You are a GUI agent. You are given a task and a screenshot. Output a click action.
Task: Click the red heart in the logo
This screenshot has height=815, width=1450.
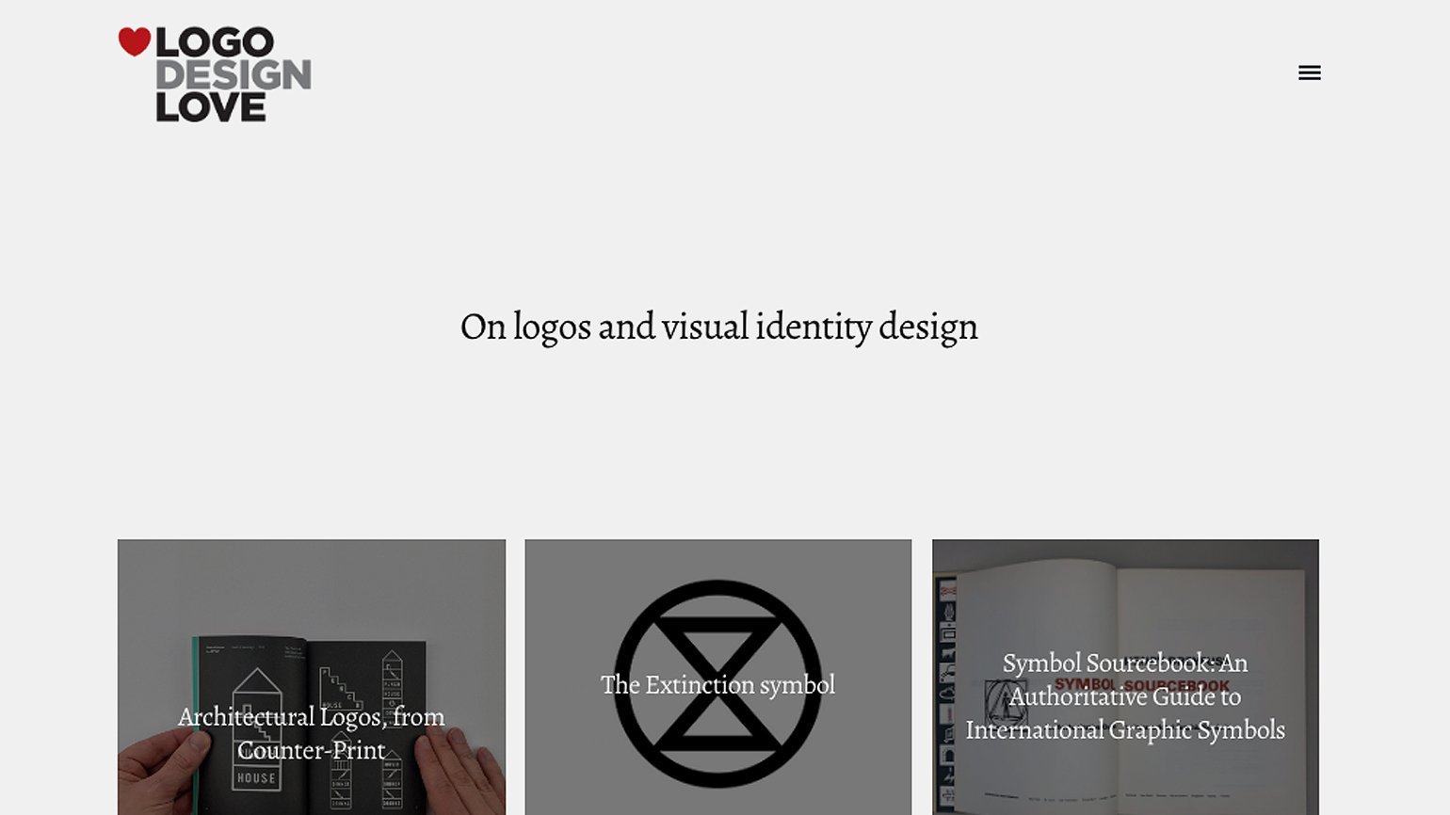tap(135, 41)
